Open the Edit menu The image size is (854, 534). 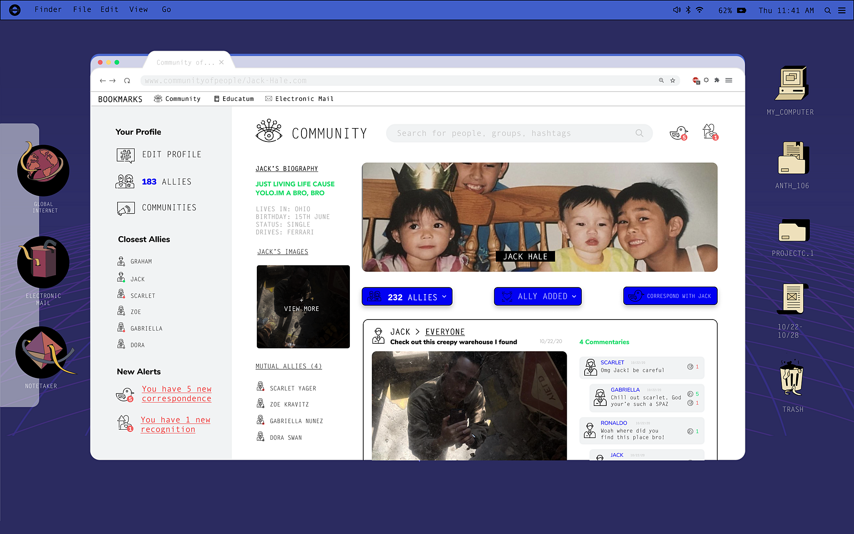pos(109,10)
